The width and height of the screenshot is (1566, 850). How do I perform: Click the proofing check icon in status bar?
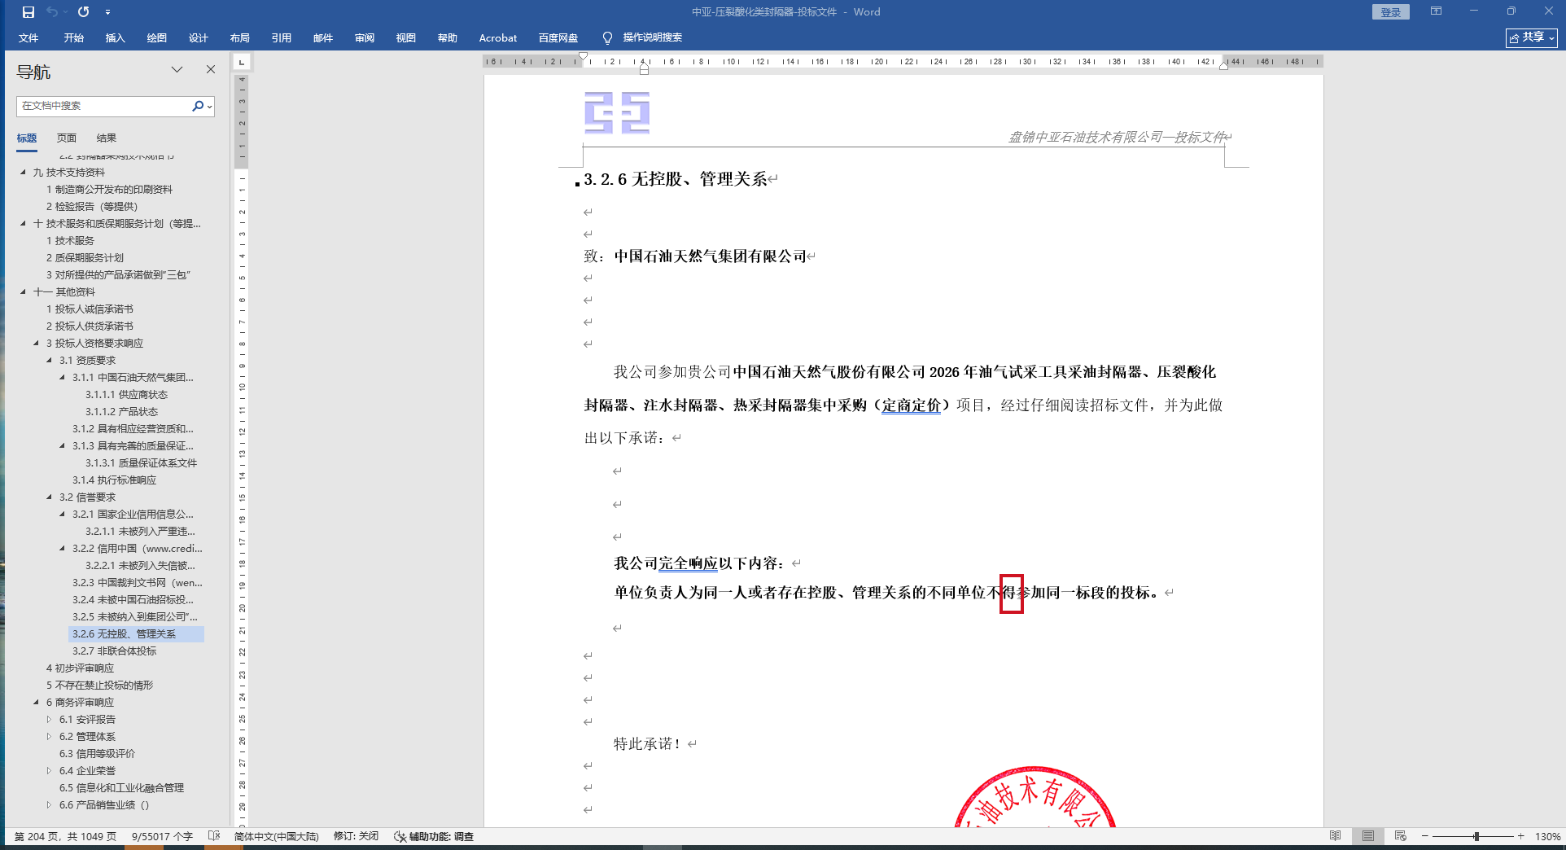click(x=214, y=836)
